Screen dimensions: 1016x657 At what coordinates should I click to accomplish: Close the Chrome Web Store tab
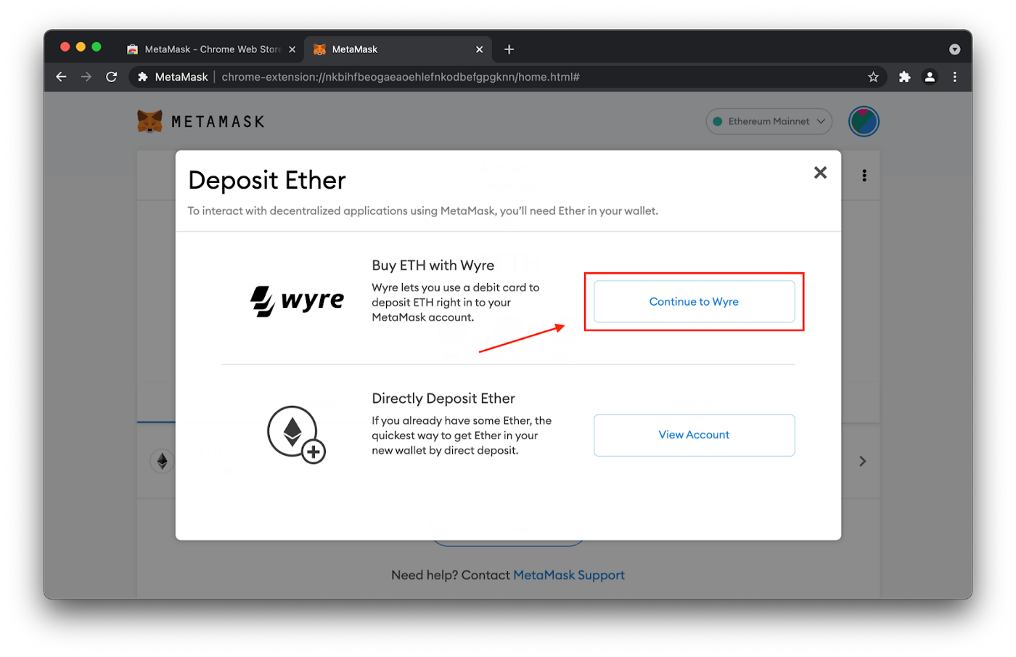(x=292, y=49)
